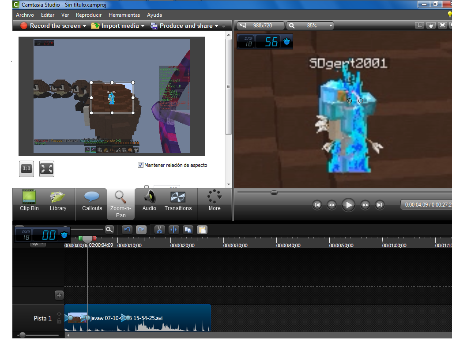Click the track height slider knob

tap(23, 335)
